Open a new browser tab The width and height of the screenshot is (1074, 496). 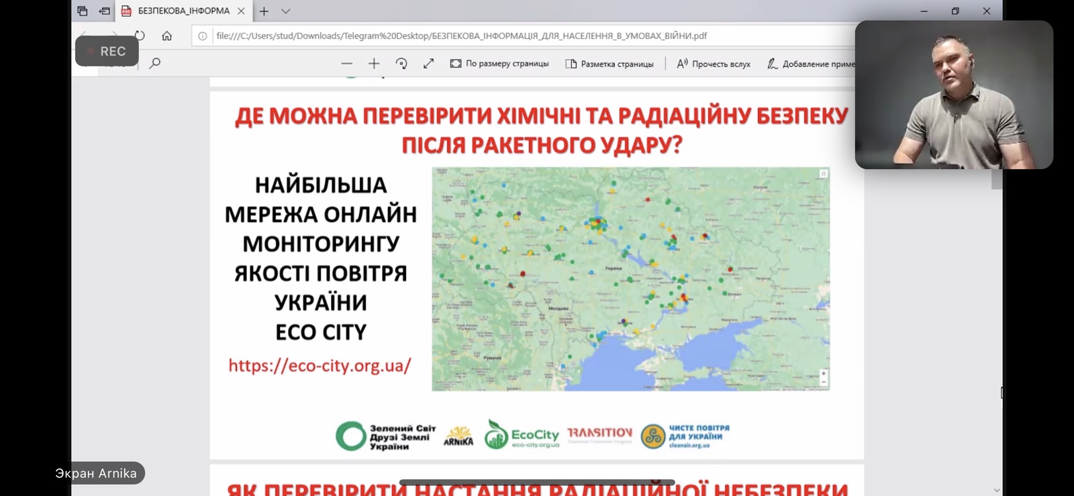(264, 11)
